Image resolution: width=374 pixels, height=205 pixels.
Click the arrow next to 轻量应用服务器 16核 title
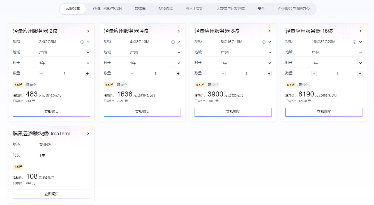tap(361, 31)
